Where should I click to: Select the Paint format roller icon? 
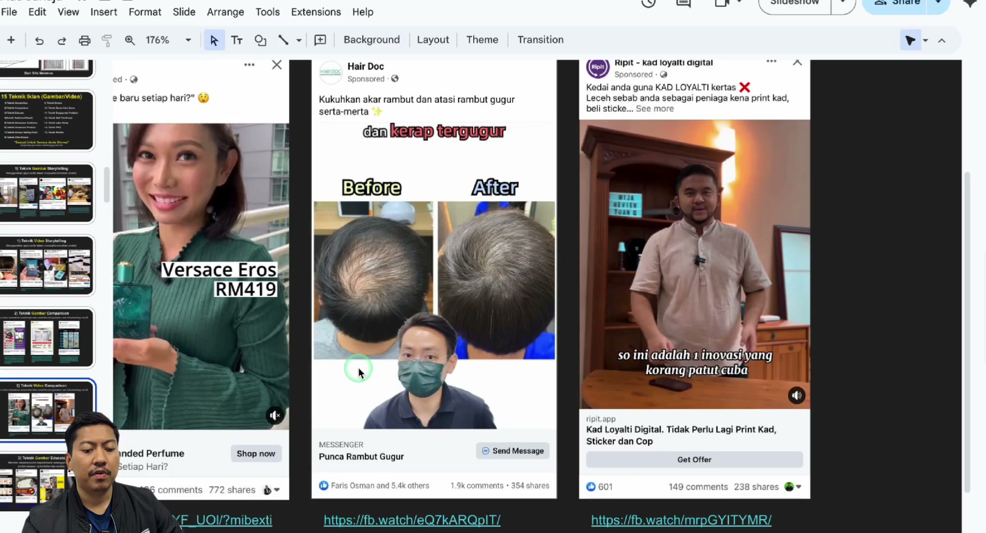[107, 40]
